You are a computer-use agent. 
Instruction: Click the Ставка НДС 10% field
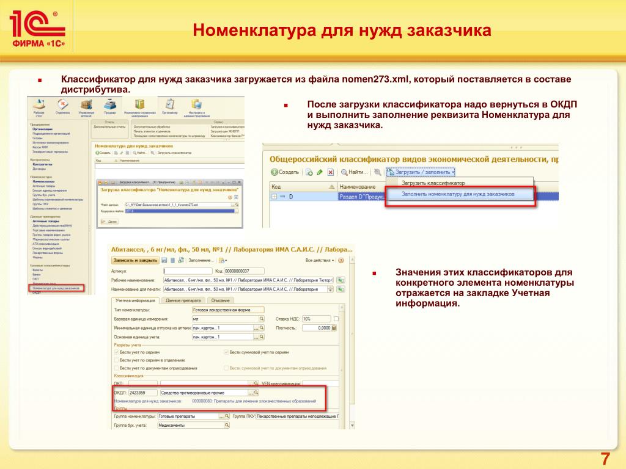pyautogui.click(x=316, y=319)
